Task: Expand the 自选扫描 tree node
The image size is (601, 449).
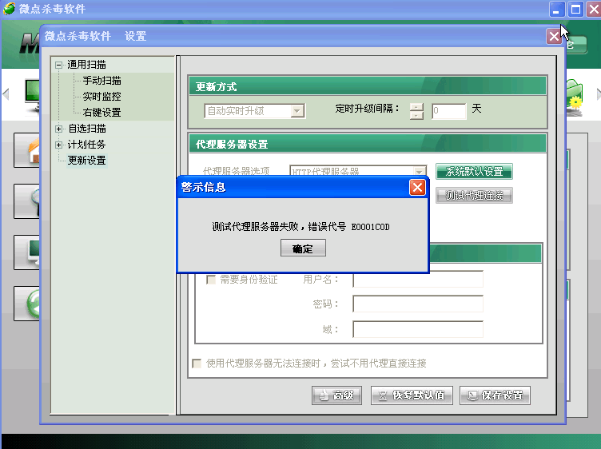Action: [x=58, y=129]
